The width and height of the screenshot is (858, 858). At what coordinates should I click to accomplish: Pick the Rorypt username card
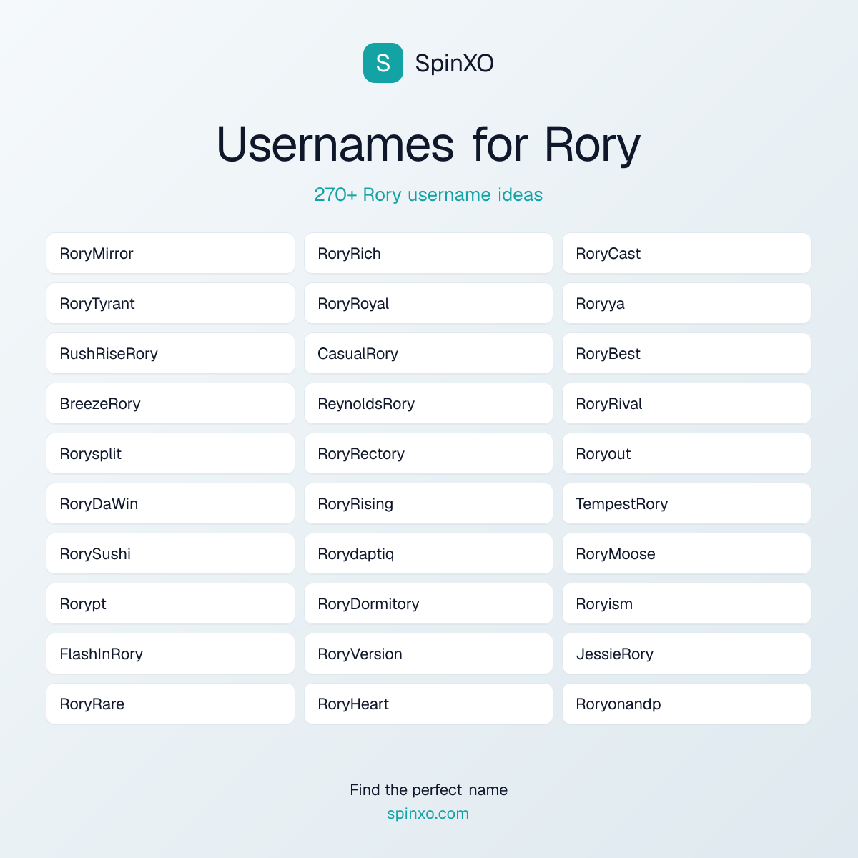click(x=170, y=603)
